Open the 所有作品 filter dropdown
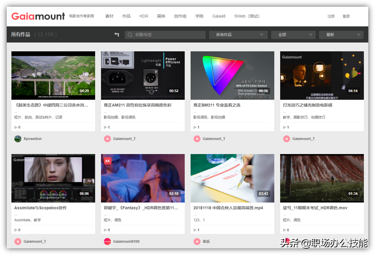The image size is (375, 255). click(x=238, y=35)
